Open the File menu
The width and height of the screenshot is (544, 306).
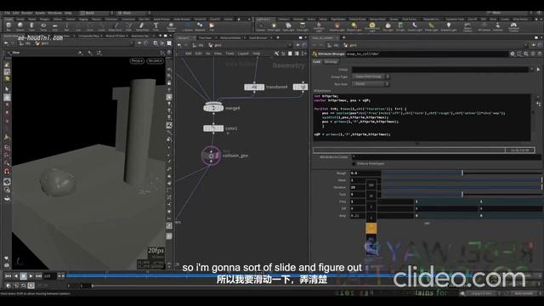coord(7,14)
